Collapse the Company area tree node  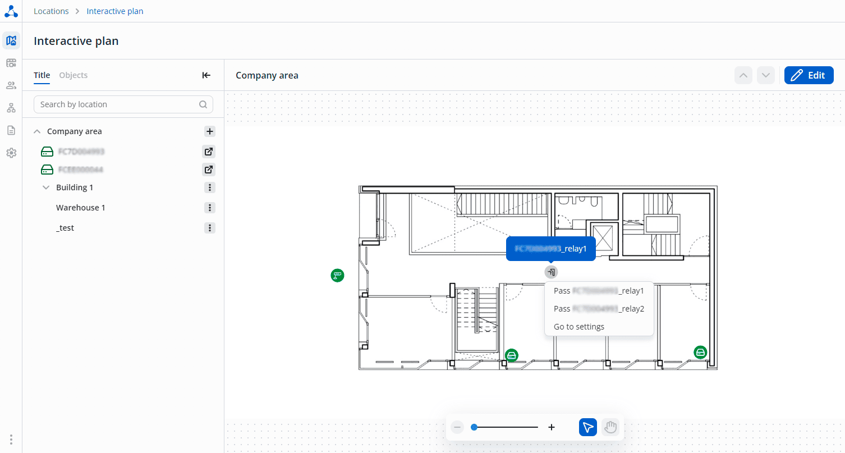[37, 131]
